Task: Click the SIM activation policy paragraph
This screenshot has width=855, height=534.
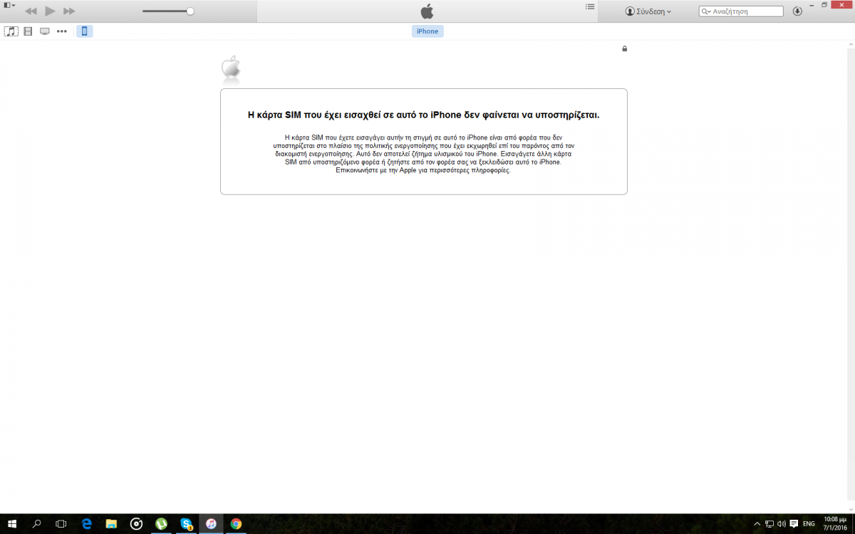Action: [423, 154]
